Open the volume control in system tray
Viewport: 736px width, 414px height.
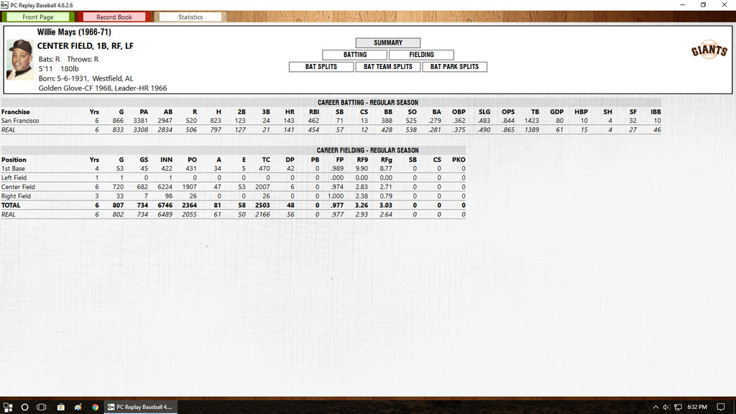coord(666,407)
